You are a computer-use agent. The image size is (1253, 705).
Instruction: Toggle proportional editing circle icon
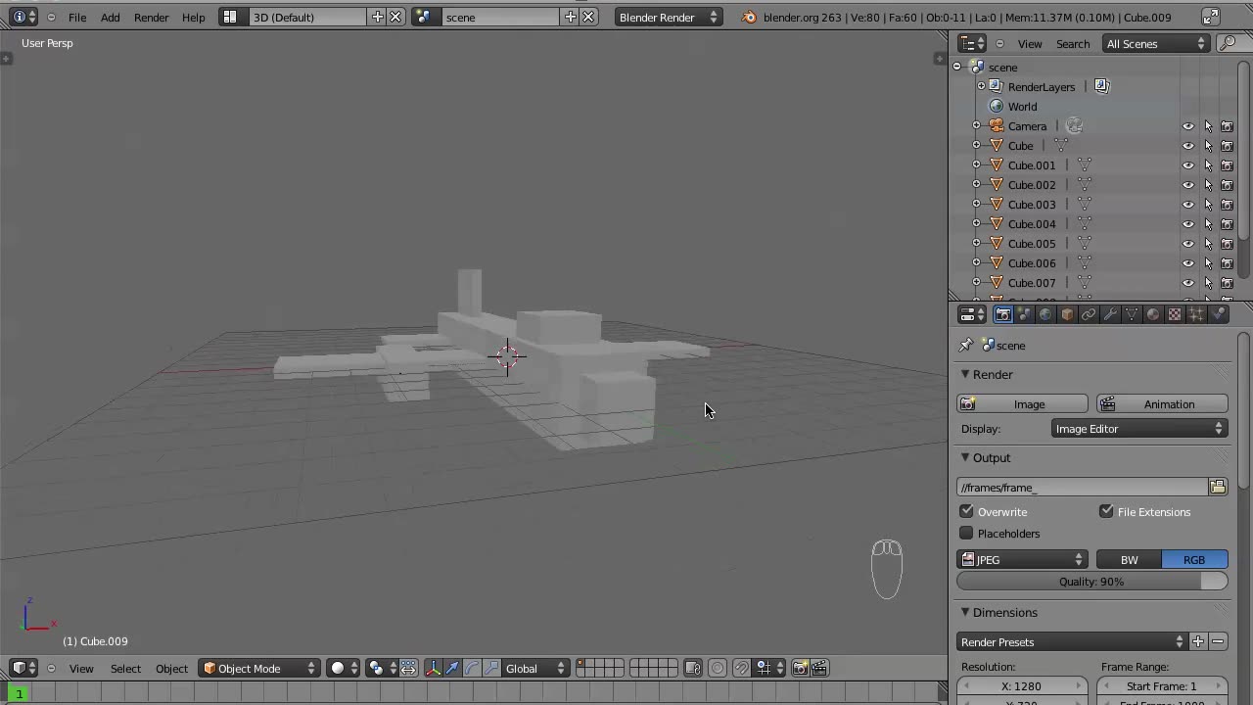(718, 668)
